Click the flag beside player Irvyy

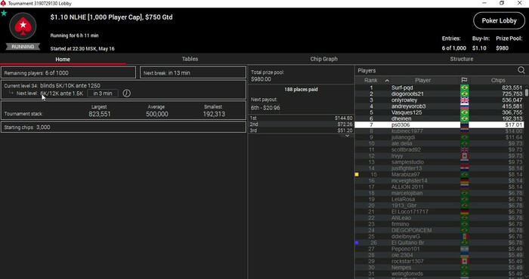pos(465,156)
